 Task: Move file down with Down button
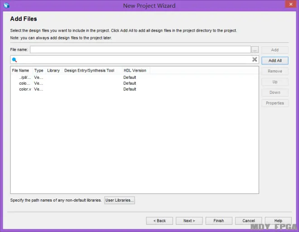(x=275, y=92)
